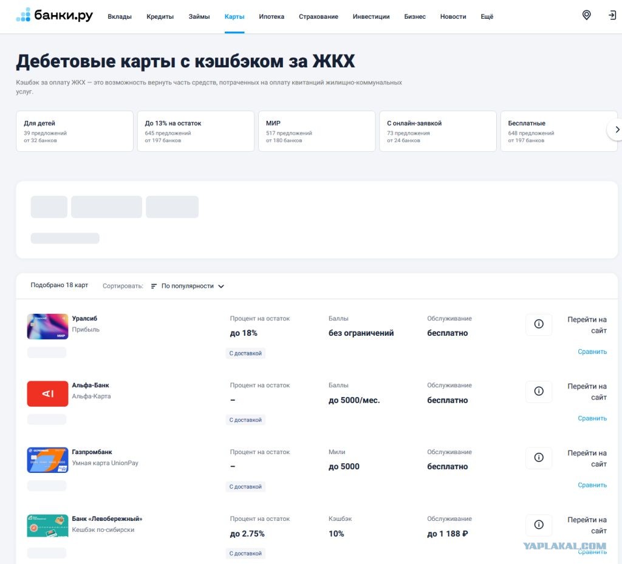The height and width of the screenshot is (564, 622).
Task: Go to site for Альфа-Банк card
Action: coord(587,392)
